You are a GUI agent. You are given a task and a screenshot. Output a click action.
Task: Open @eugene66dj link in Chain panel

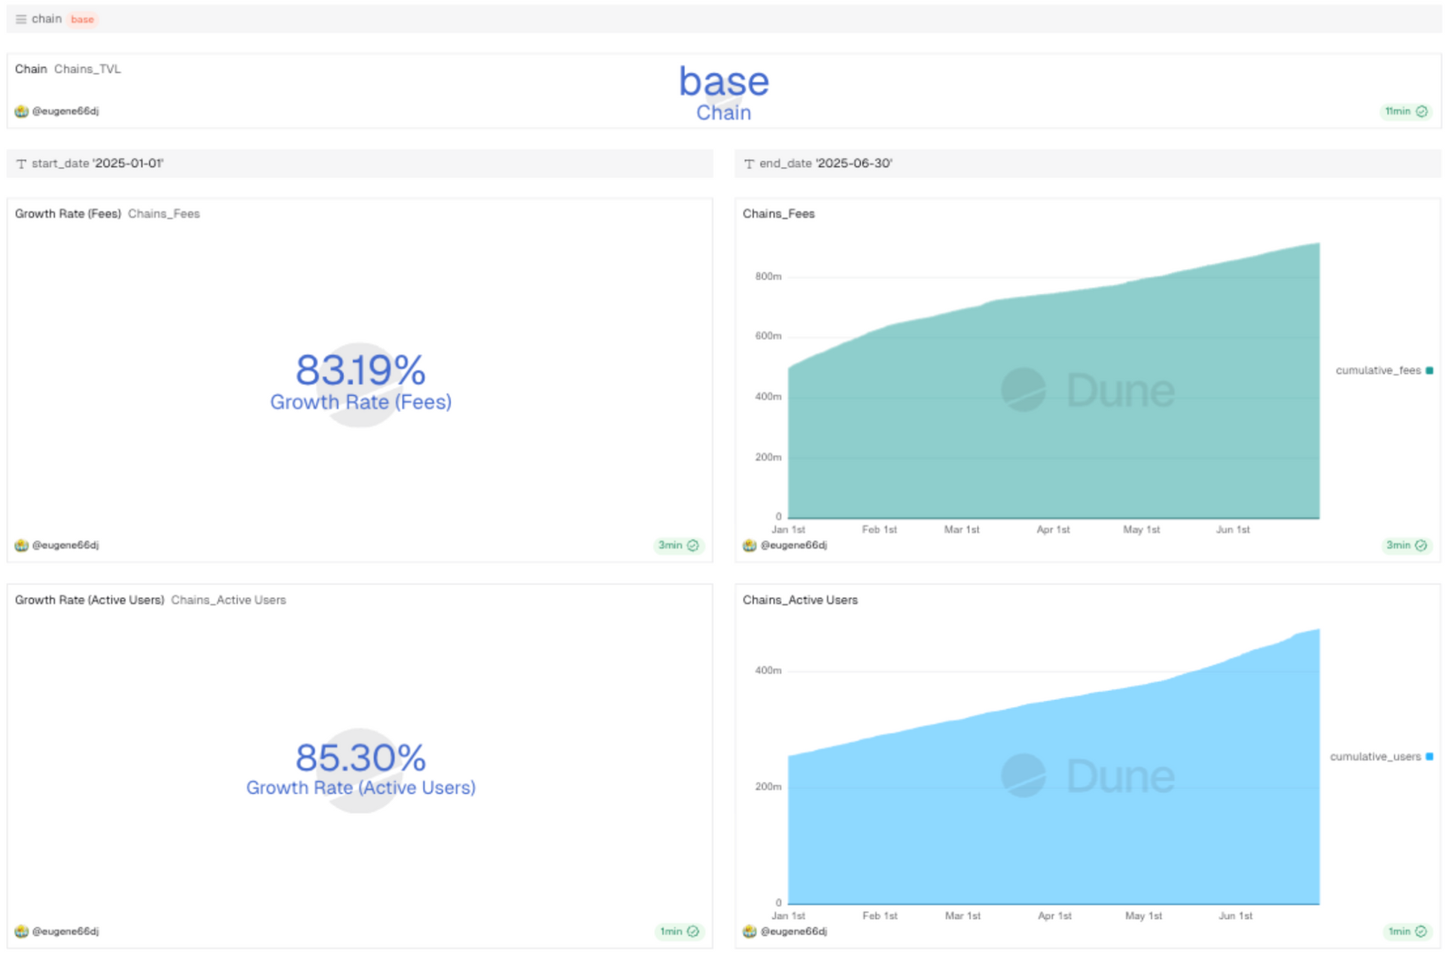coord(65,111)
